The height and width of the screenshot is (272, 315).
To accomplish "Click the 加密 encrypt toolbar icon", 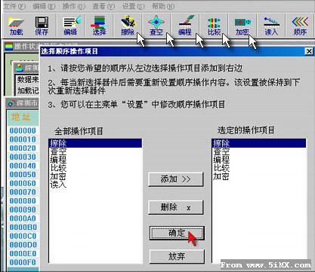I will click(x=242, y=26).
